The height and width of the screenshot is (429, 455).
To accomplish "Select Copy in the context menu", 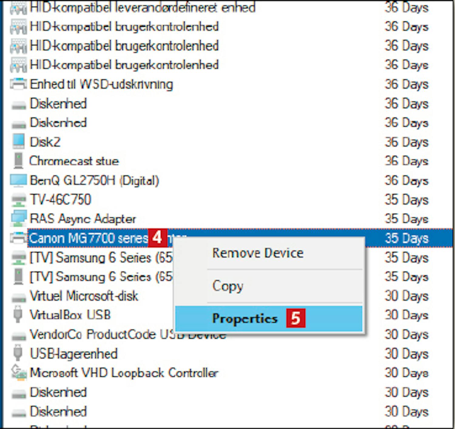I will point(228,286).
